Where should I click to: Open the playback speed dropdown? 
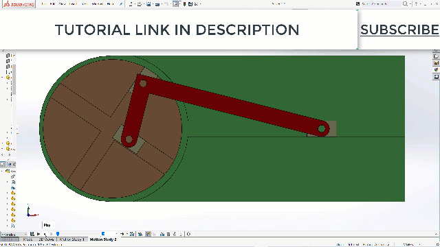tap(109, 234)
